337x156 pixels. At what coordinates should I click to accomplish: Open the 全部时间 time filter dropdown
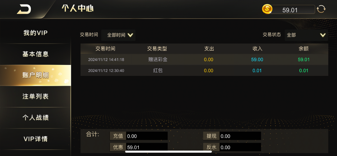[119, 35]
